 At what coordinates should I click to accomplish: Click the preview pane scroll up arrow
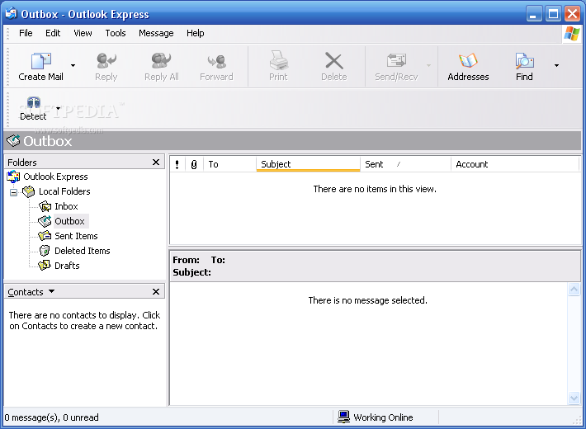[x=574, y=289]
